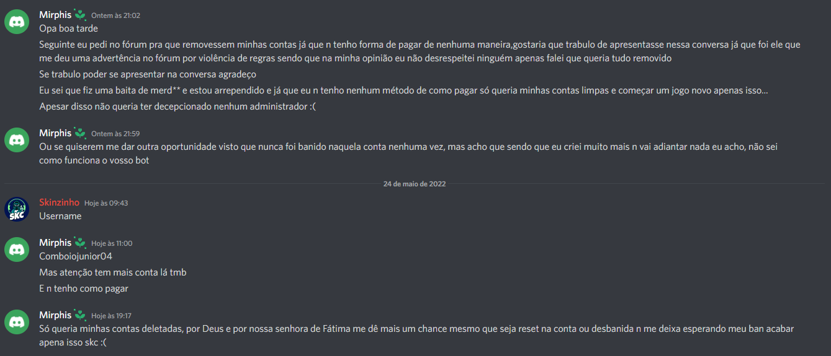
Task: Open Mirphis username on the 19:17 message
Action: [x=55, y=315]
